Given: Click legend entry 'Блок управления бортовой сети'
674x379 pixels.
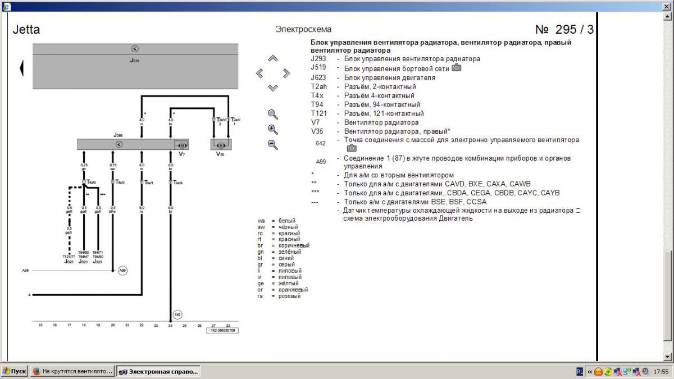Looking at the screenshot, I should click(x=396, y=68).
